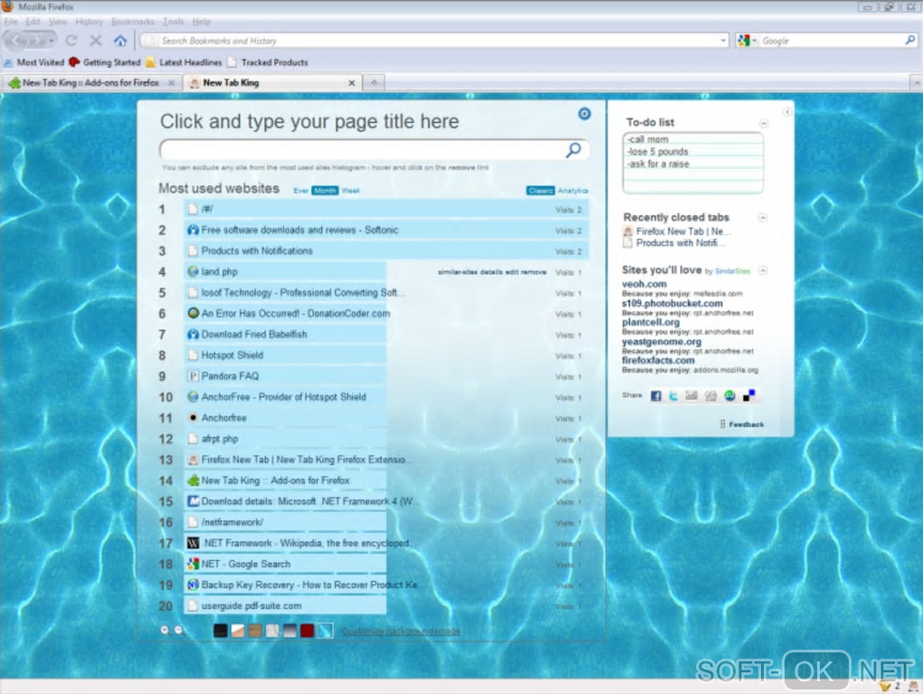Image resolution: width=923 pixels, height=694 pixels.
Task: Click the Firefox address bar
Action: (435, 41)
